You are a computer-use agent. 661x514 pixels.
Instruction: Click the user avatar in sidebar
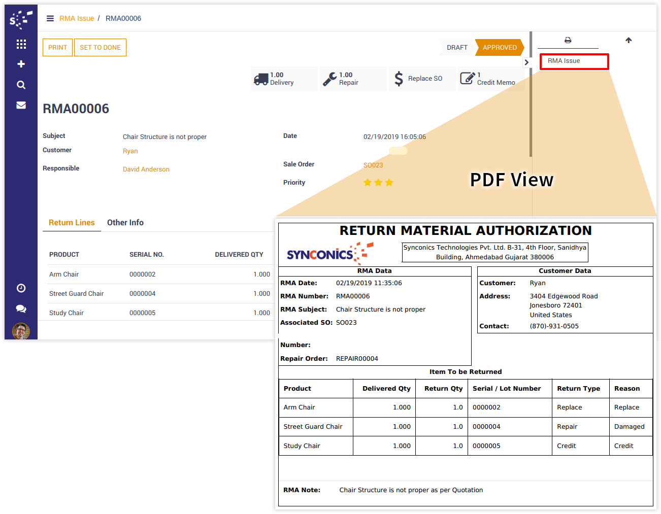coord(21,331)
